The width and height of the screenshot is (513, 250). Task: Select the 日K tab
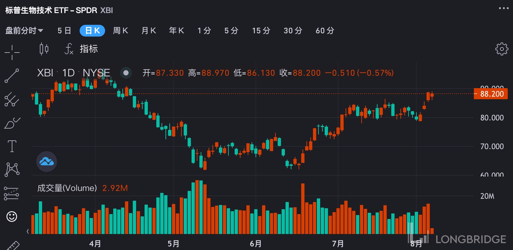(92, 31)
